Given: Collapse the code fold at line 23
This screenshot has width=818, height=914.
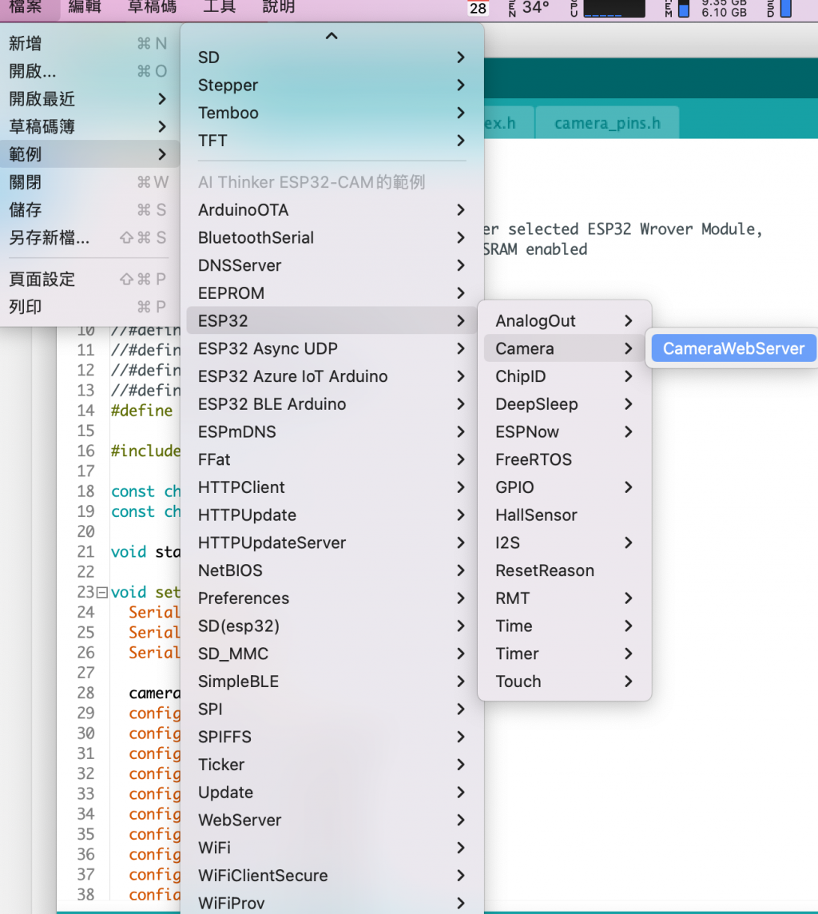Looking at the screenshot, I should click(102, 593).
